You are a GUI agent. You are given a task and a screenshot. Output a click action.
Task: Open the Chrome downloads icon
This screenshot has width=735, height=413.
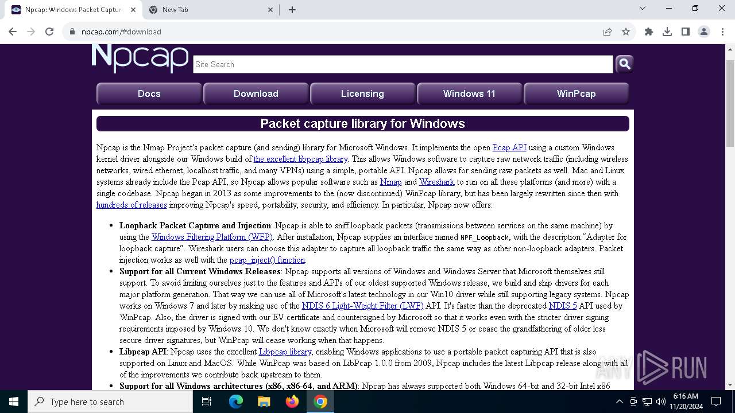click(667, 32)
